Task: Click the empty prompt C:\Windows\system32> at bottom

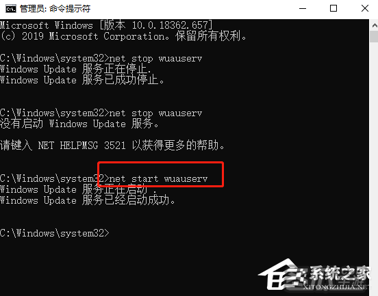Action: (x=55, y=233)
